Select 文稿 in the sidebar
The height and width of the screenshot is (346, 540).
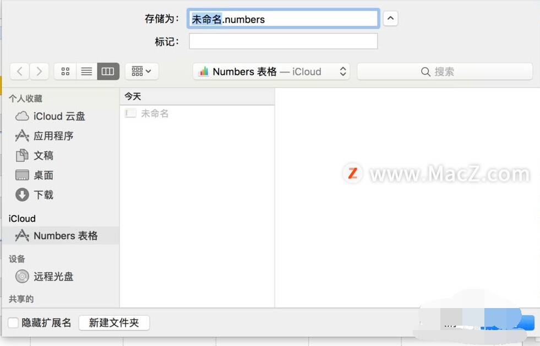pos(61,155)
